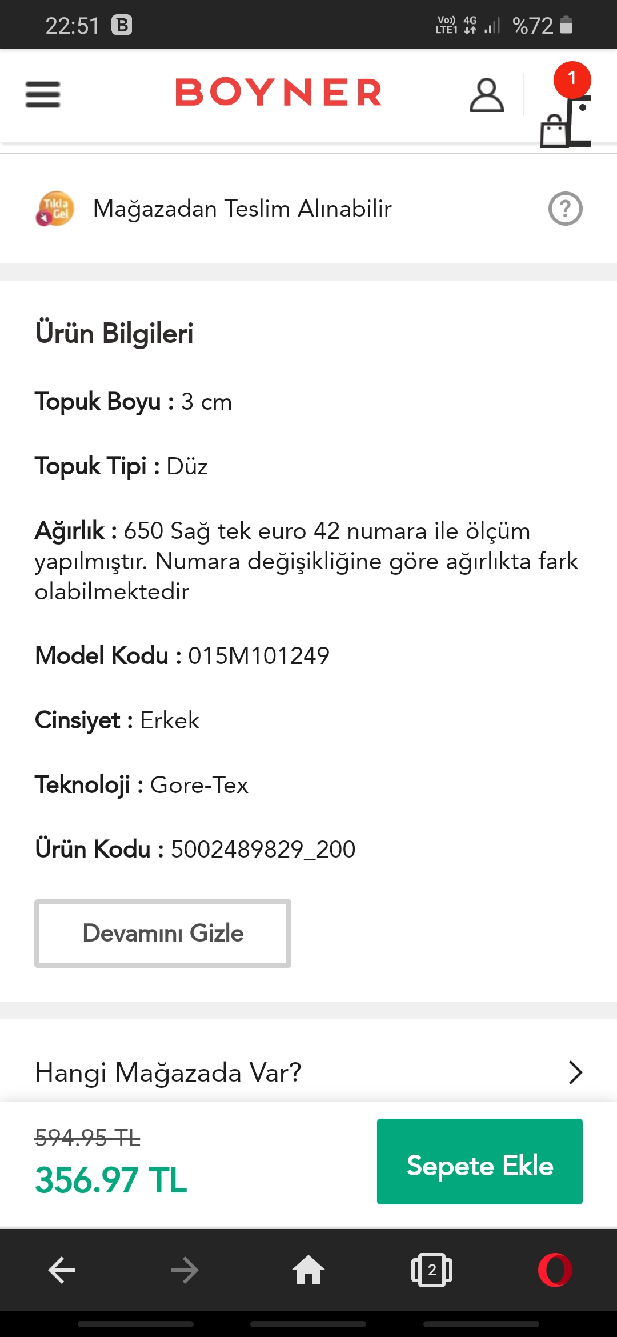Tap the browser forward arrow
617x1337 pixels.
pyautogui.click(x=185, y=1270)
